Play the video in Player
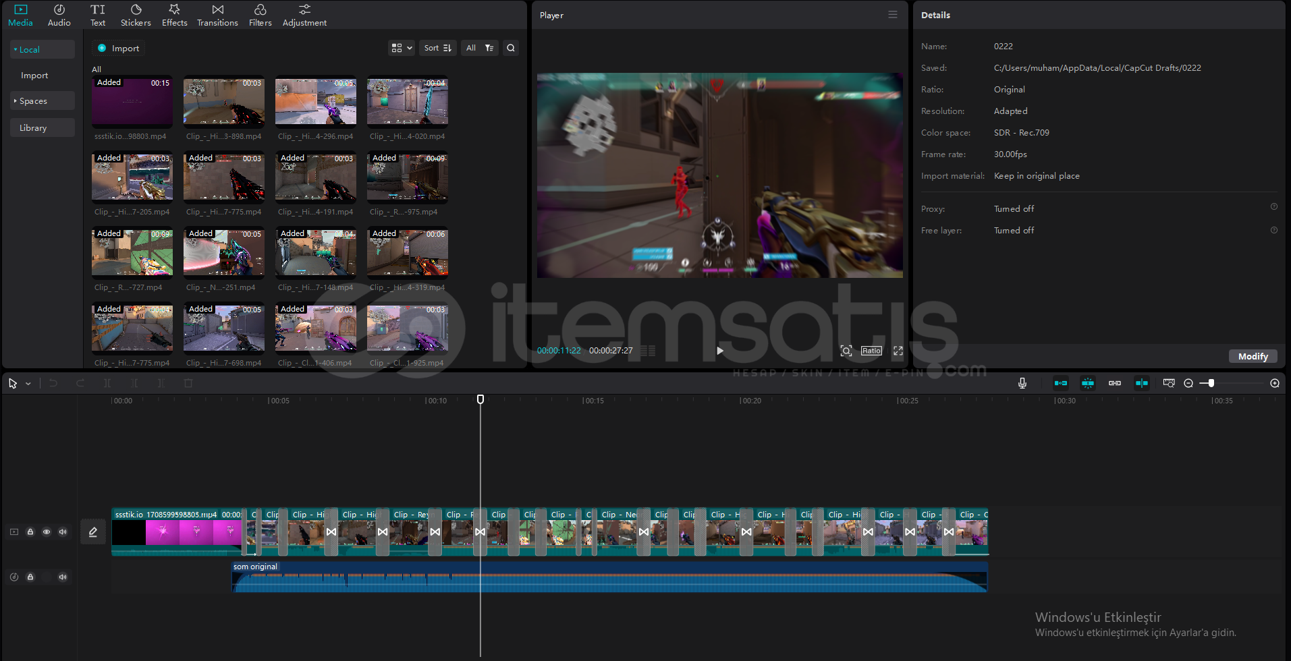The width and height of the screenshot is (1291, 661). (x=720, y=351)
